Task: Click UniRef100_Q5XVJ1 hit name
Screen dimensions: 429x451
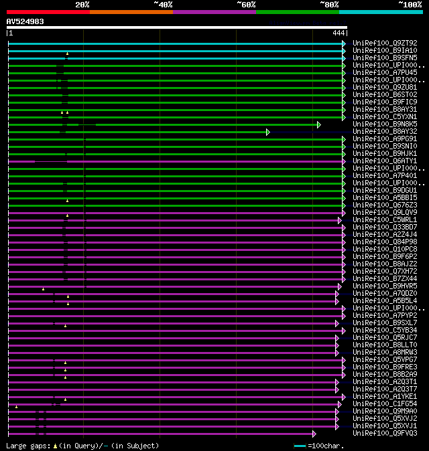Action: (x=385, y=426)
